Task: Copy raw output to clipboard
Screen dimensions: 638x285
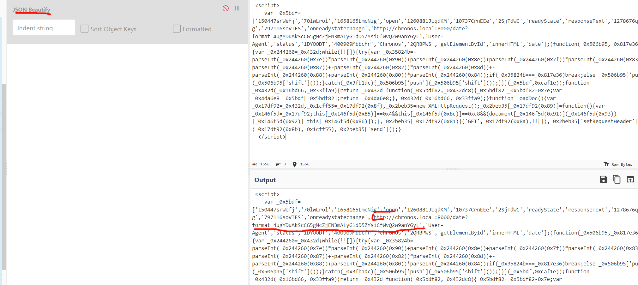Action: [617, 180]
